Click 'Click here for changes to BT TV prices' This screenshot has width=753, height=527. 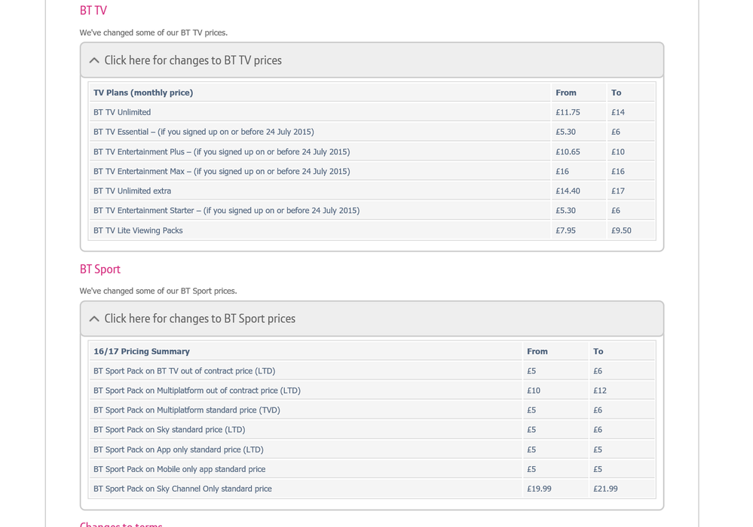(x=193, y=60)
